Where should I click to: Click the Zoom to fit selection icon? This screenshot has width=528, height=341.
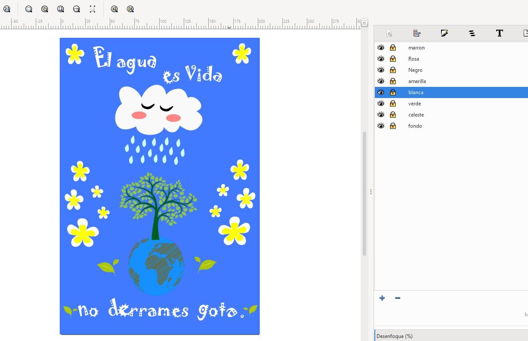tap(29, 9)
